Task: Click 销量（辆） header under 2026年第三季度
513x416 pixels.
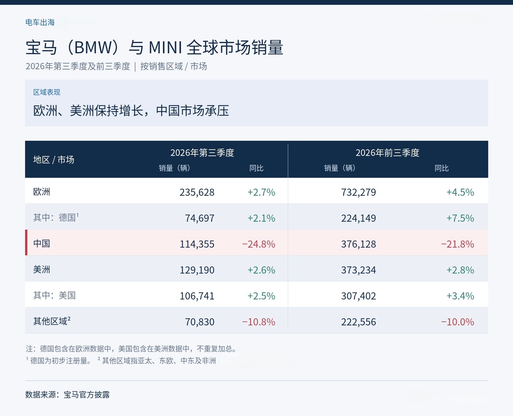Action: (x=174, y=168)
